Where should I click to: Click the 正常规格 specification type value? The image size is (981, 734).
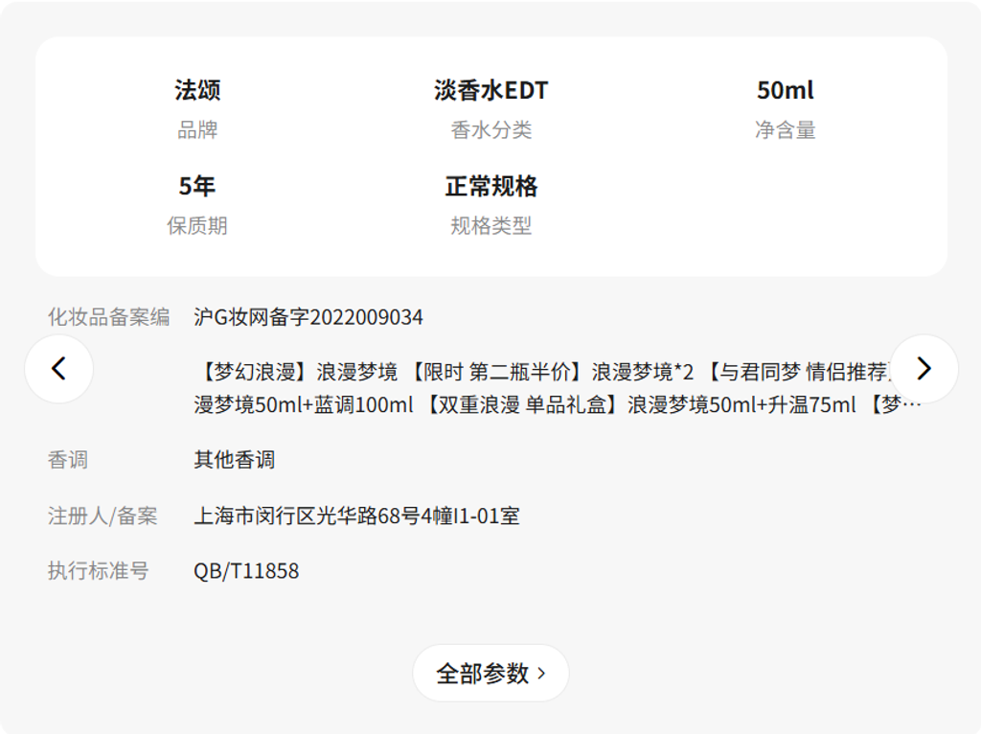[x=490, y=186]
